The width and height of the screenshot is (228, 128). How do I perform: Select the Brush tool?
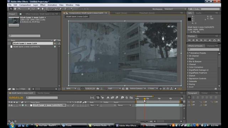[x=52, y=9]
